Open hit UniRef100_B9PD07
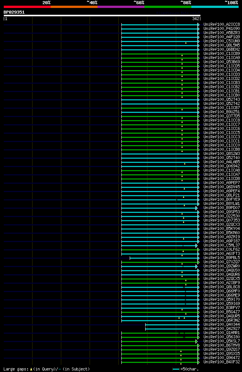 click(222, 208)
